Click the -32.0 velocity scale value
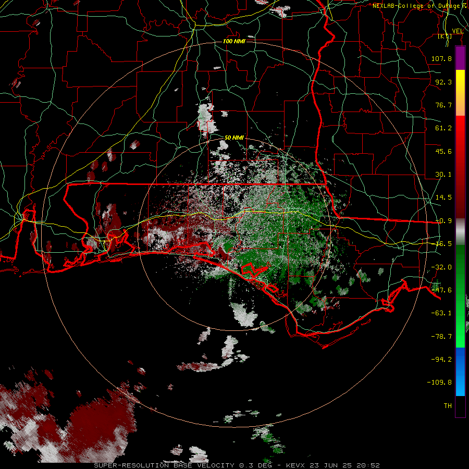 [x=441, y=267]
